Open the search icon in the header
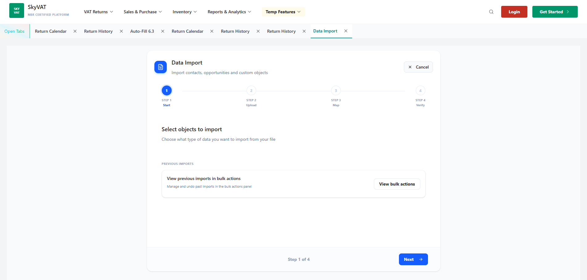 pyautogui.click(x=491, y=12)
